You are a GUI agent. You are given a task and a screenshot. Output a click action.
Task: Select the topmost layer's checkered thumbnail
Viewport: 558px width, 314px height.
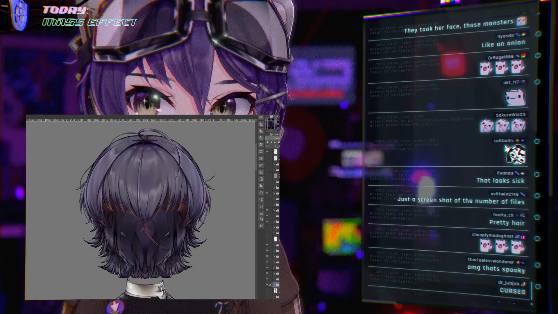point(276,152)
